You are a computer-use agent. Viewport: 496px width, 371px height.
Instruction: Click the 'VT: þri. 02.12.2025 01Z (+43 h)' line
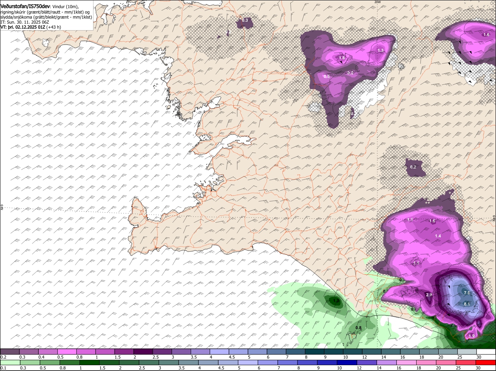click(x=31, y=27)
